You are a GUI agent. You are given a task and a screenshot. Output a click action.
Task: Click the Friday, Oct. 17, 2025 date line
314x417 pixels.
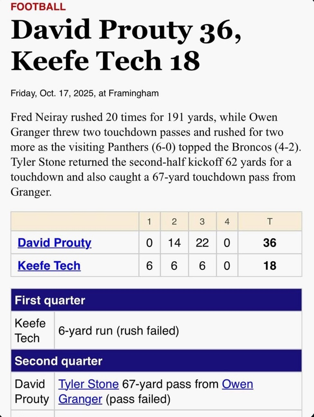(x=85, y=93)
